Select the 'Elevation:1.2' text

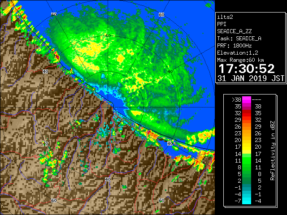coord(238,53)
